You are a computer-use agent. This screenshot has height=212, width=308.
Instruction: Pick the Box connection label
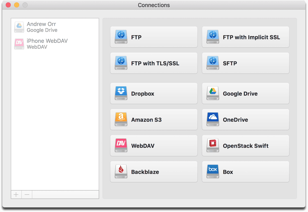tap(228, 172)
